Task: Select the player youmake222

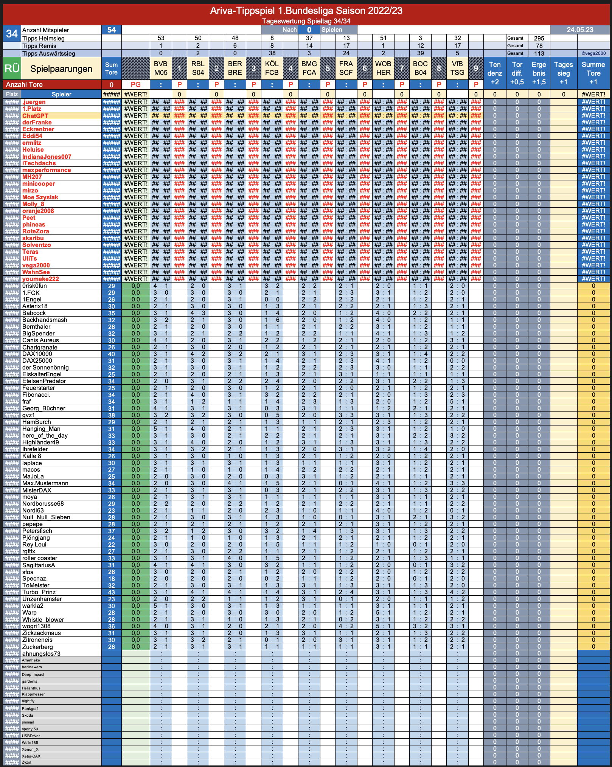Action: [x=40, y=279]
